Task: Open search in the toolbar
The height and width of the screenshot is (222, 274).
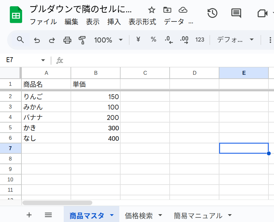Action: pyautogui.click(x=20, y=40)
